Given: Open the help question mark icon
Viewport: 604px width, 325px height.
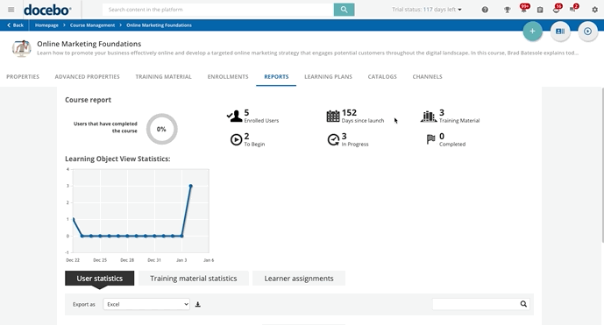Looking at the screenshot, I should click(485, 10).
